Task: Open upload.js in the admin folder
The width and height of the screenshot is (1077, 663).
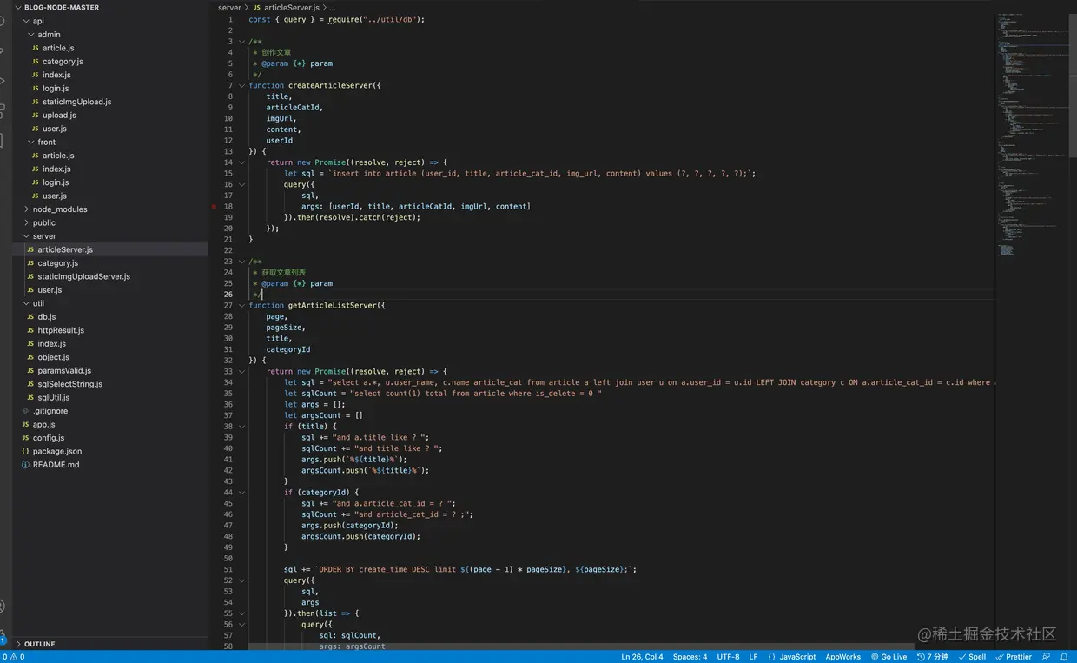Action: point(59,115)
